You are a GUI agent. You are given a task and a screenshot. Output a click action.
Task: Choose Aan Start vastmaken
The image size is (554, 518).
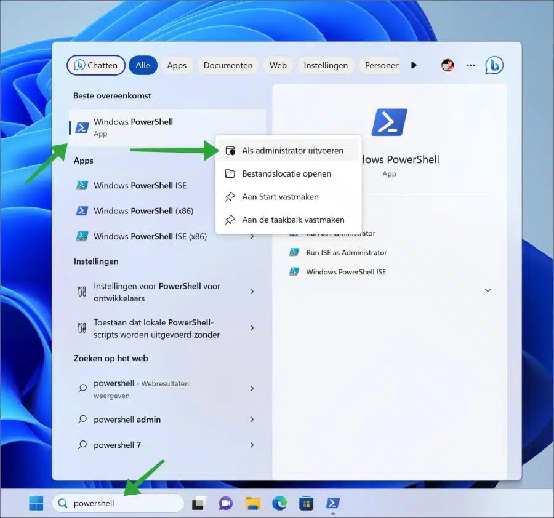(289, 197)
